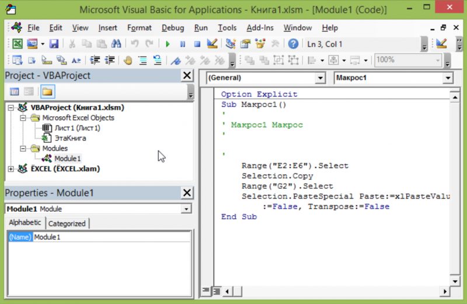The image size is (467, 304).
Task: Open the Add-Ins menu
Action: click(x=260, y=27)
